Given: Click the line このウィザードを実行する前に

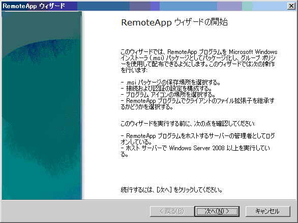Looking at the screenshot, I should (188, 124).
